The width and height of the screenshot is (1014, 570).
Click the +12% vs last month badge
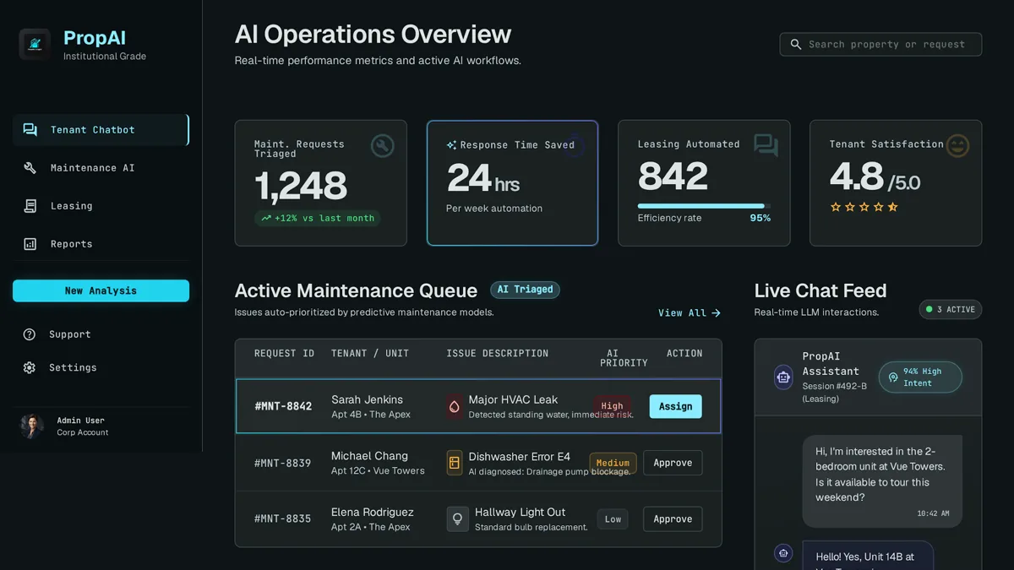pyautogui.click(x=318, y=218)
